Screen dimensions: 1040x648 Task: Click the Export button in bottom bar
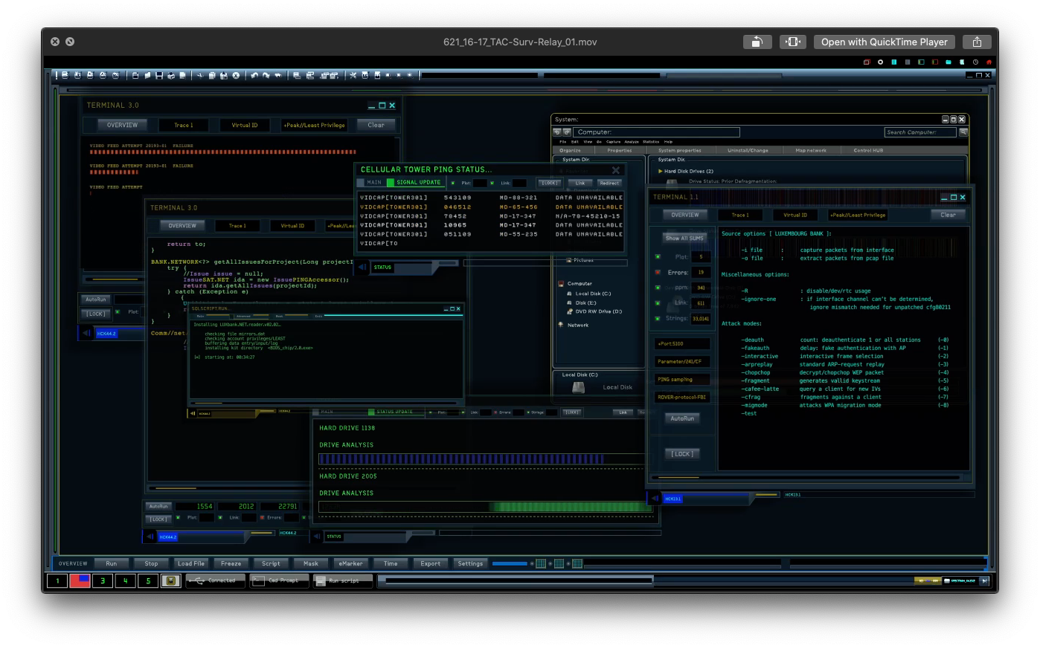tap(430, 563)
